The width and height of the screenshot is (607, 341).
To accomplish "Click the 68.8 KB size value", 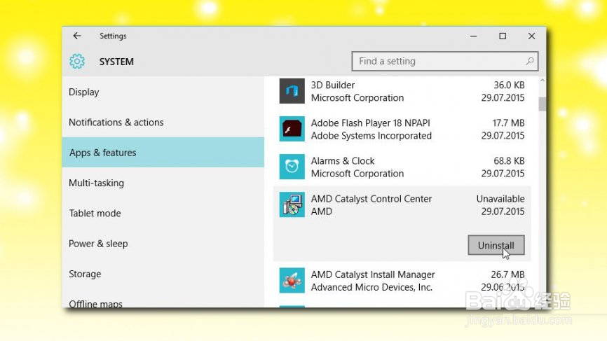I will pos(509,161).
